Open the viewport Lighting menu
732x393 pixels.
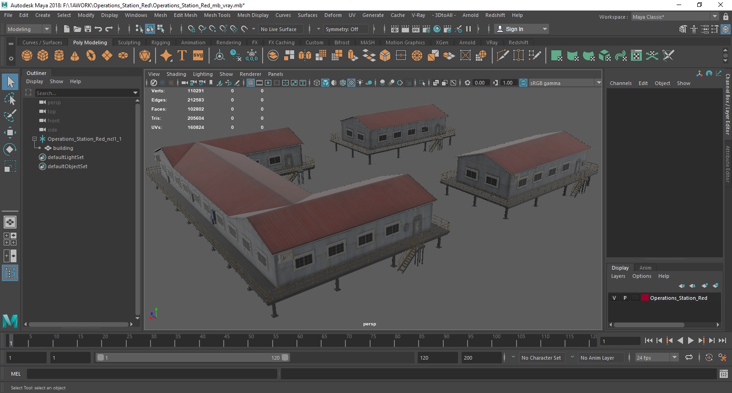click(203, 74)
